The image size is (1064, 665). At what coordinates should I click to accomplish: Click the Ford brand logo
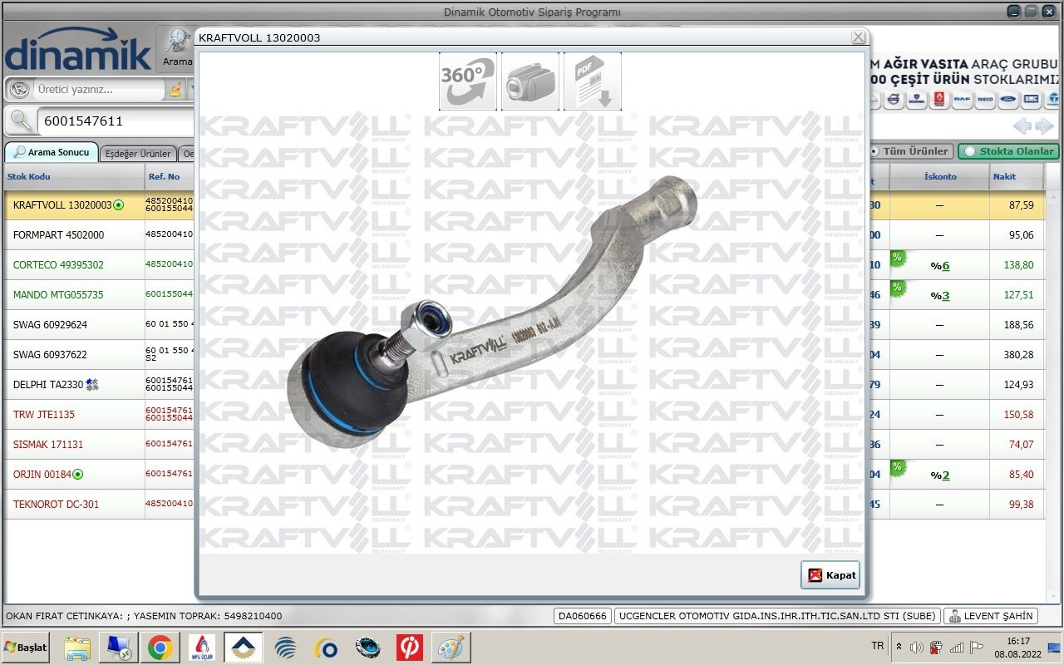tap(1008, 100)
